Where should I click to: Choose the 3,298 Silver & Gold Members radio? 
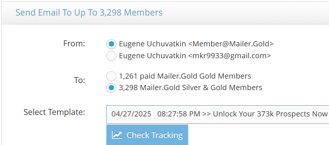click(x=111, y=88)
